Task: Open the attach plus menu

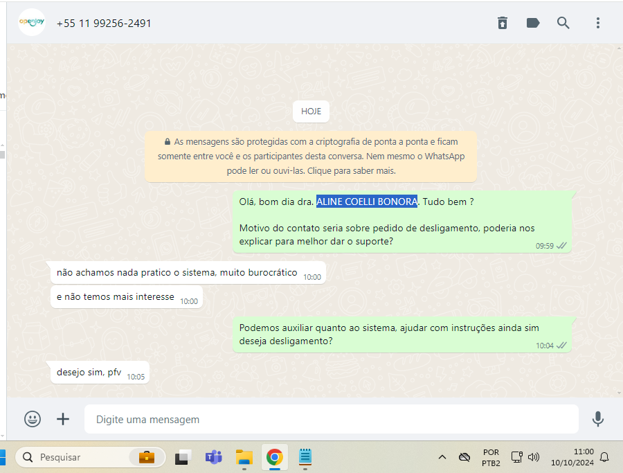Action: (x=63, y=419)
